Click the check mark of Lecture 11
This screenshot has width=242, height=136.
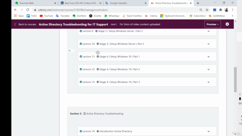click(x=81, y=57)
